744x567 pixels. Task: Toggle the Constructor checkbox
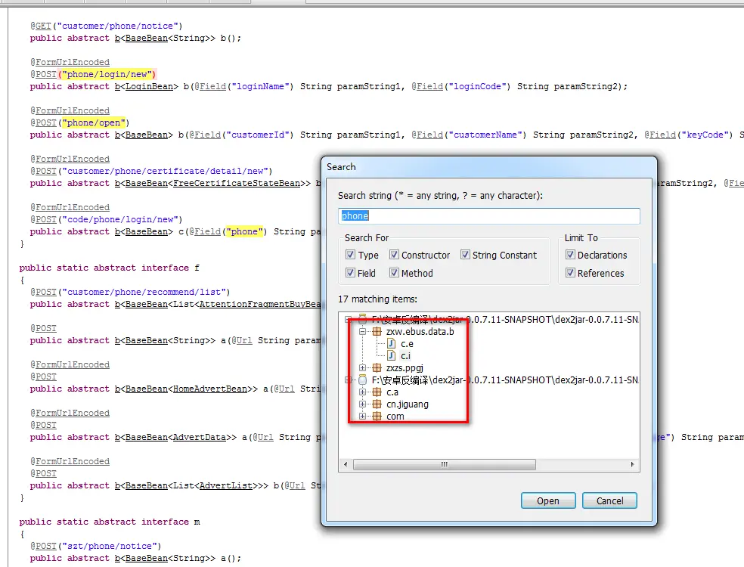tap(394, 255)
